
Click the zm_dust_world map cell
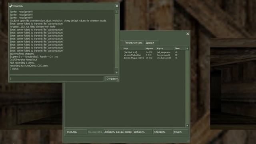[x=164, y=58]
